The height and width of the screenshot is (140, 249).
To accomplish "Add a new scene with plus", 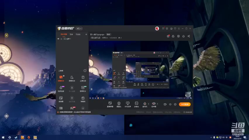I will click(x=86, y=34).
